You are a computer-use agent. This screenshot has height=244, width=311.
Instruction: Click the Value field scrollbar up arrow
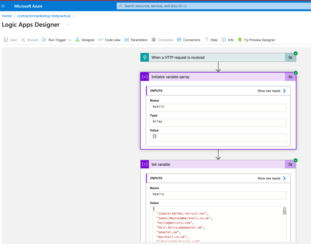tap(285, 208)
